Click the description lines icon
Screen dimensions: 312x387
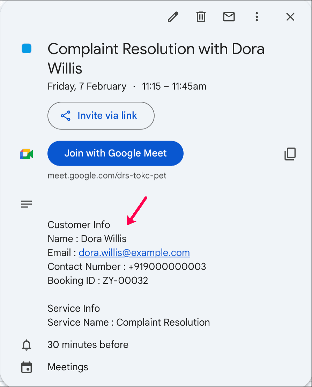(x=27, y=204)
